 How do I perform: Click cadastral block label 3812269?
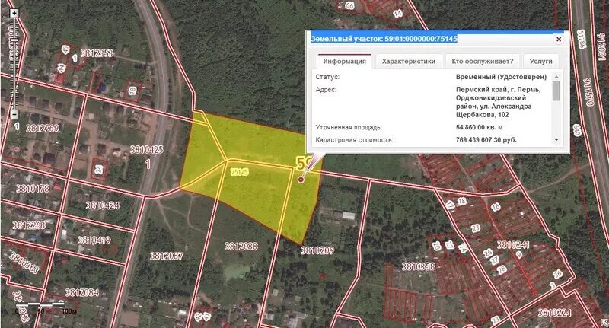coord(43,128)
